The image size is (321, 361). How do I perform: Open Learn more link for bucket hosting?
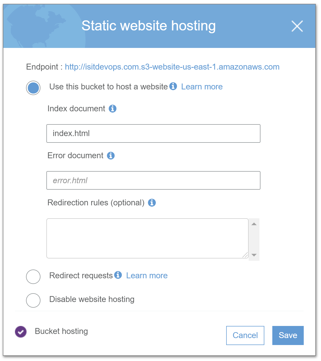pyautogui.click(x=202, y=87)
